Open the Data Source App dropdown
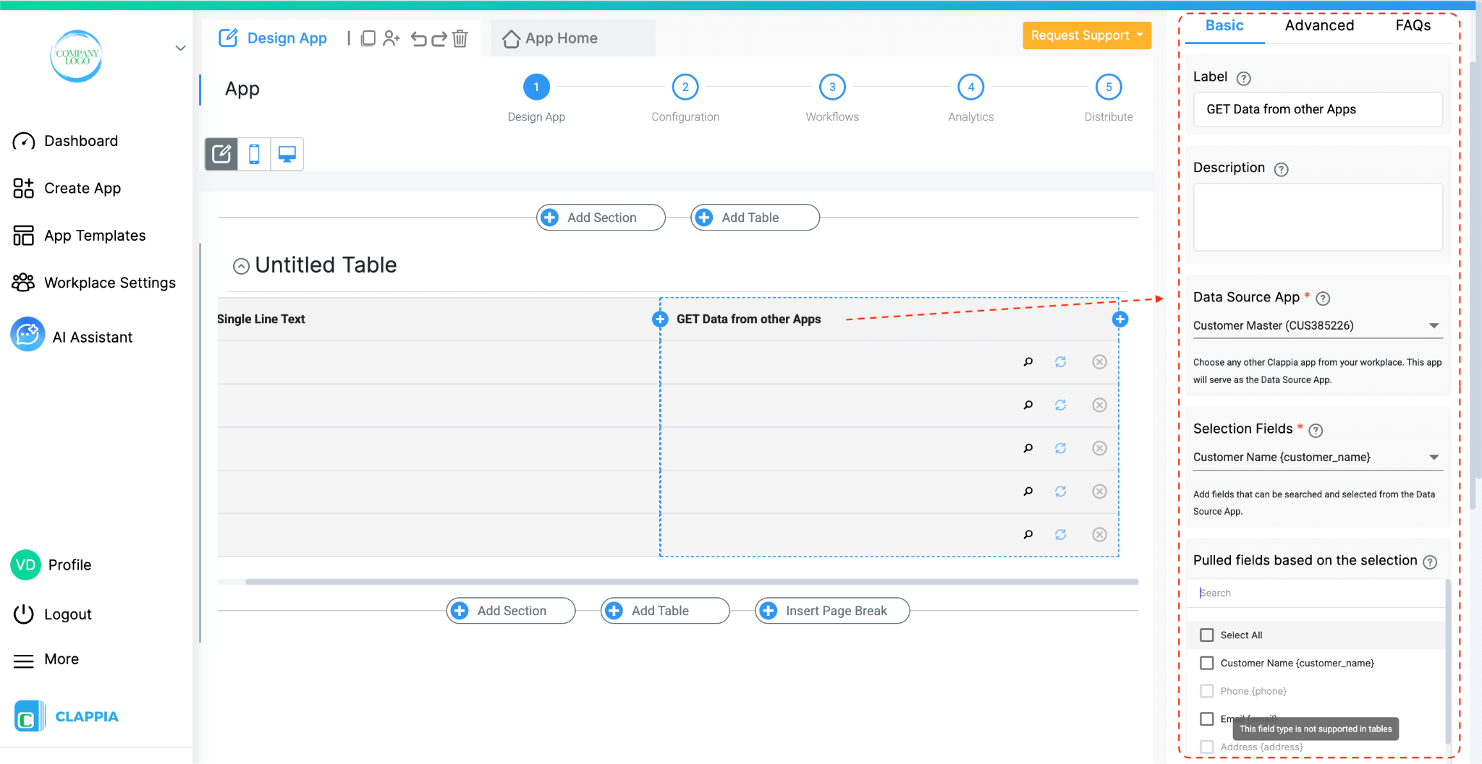The width and height of the screenshot is (1482, 764). 1435,325
